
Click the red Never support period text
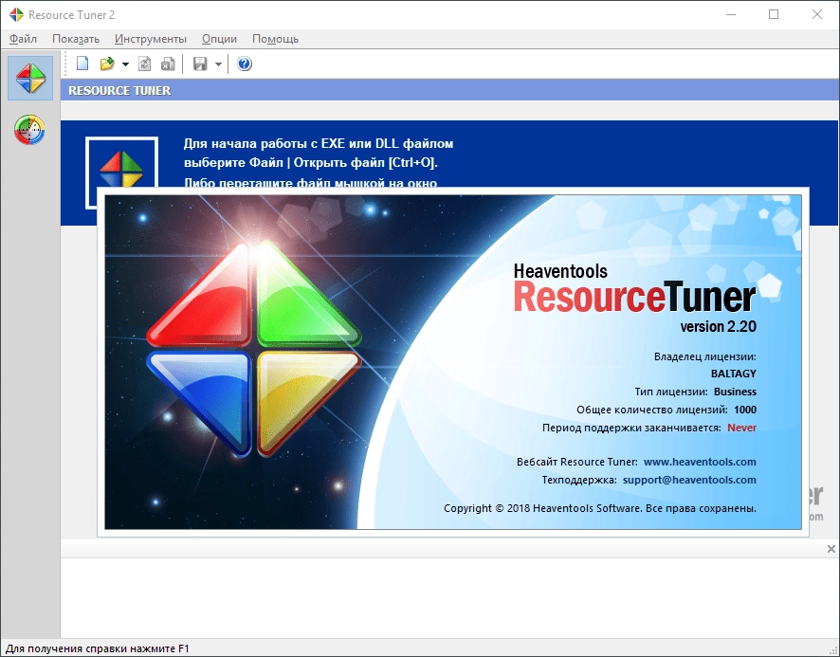(742, 428)
